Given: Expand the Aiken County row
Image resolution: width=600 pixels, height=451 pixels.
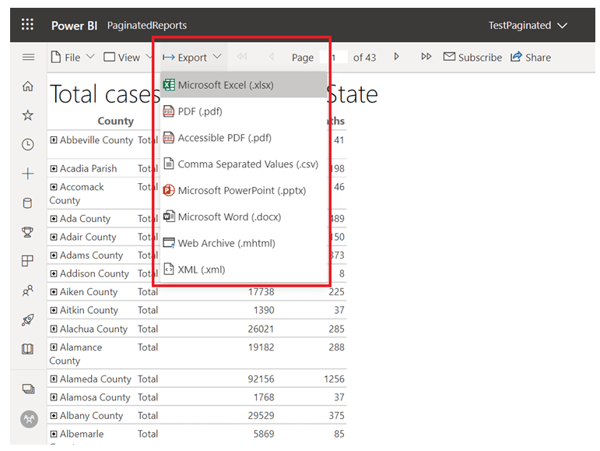Looking at the screenshot, I should pyautogui.click(x=54, y=292).
